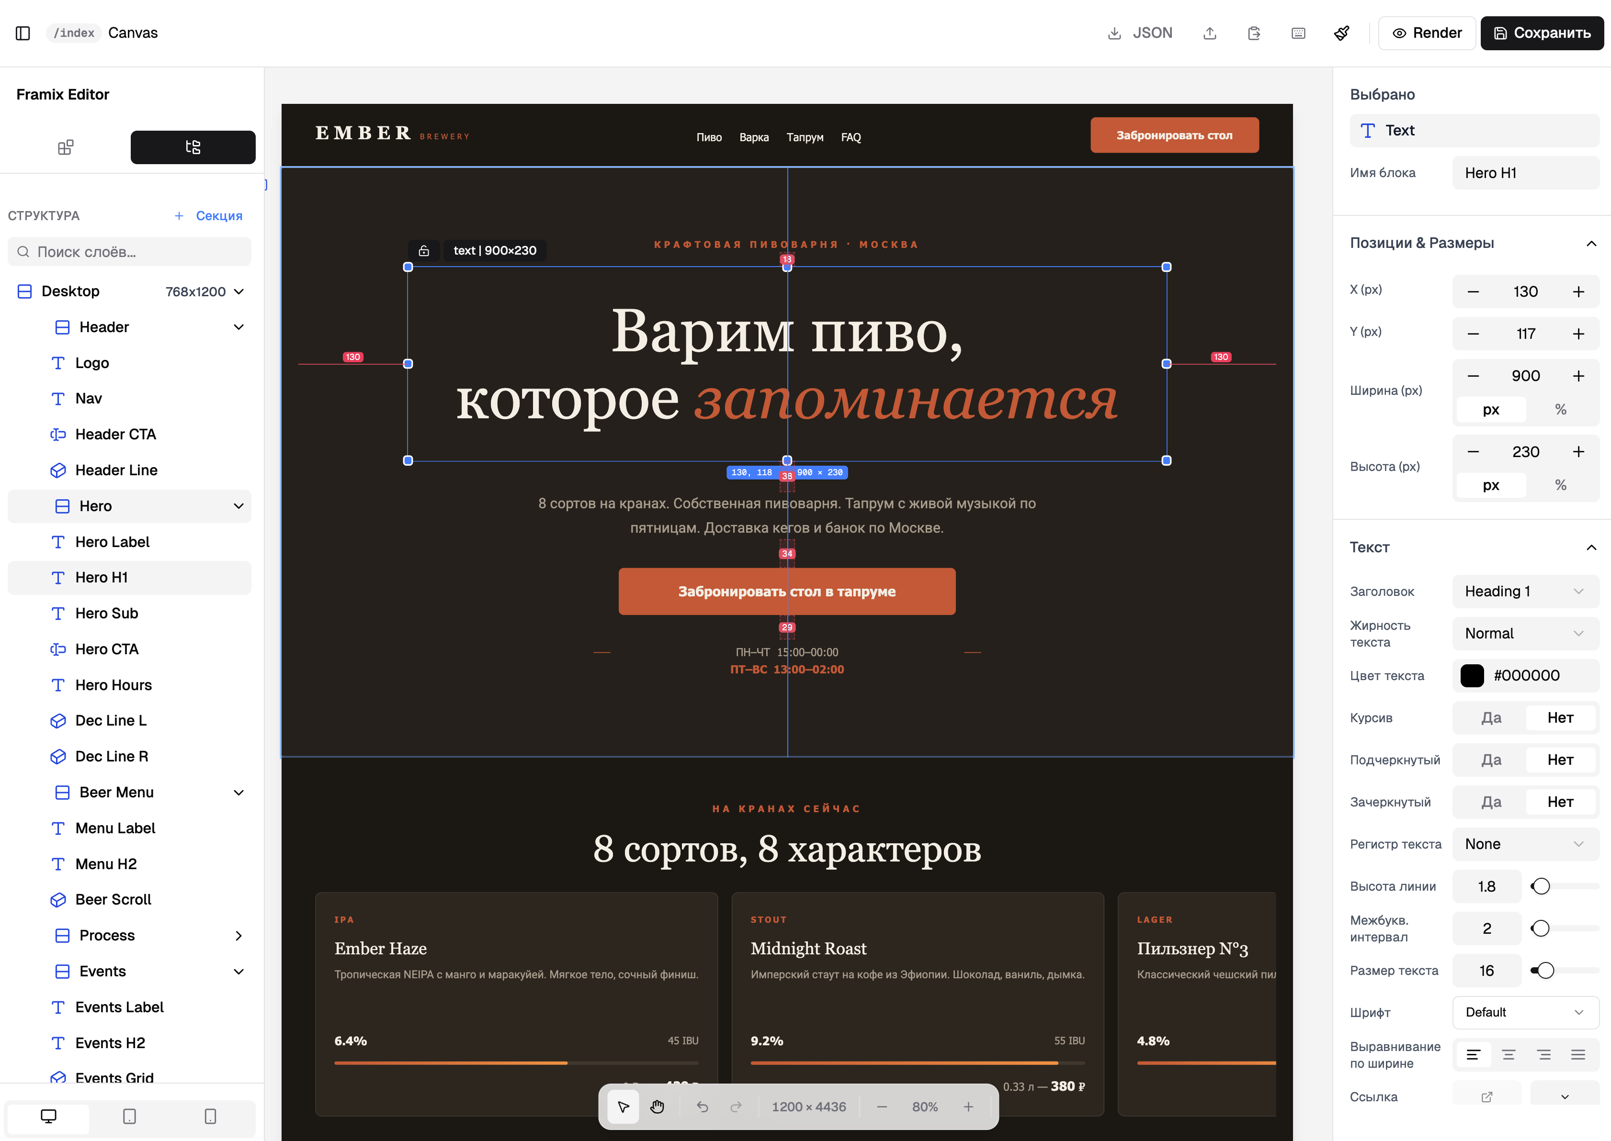Toggle lock icon on selected text
This screenshot has height=1141, width=1611.
tap(424, 251)
